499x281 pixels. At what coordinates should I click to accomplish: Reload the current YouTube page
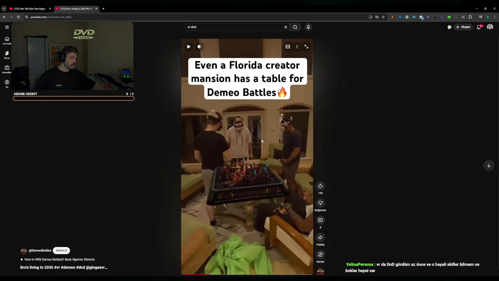(x=18, y=17)
